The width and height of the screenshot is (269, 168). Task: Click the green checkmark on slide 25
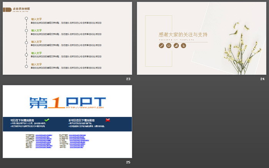point(46,120)
